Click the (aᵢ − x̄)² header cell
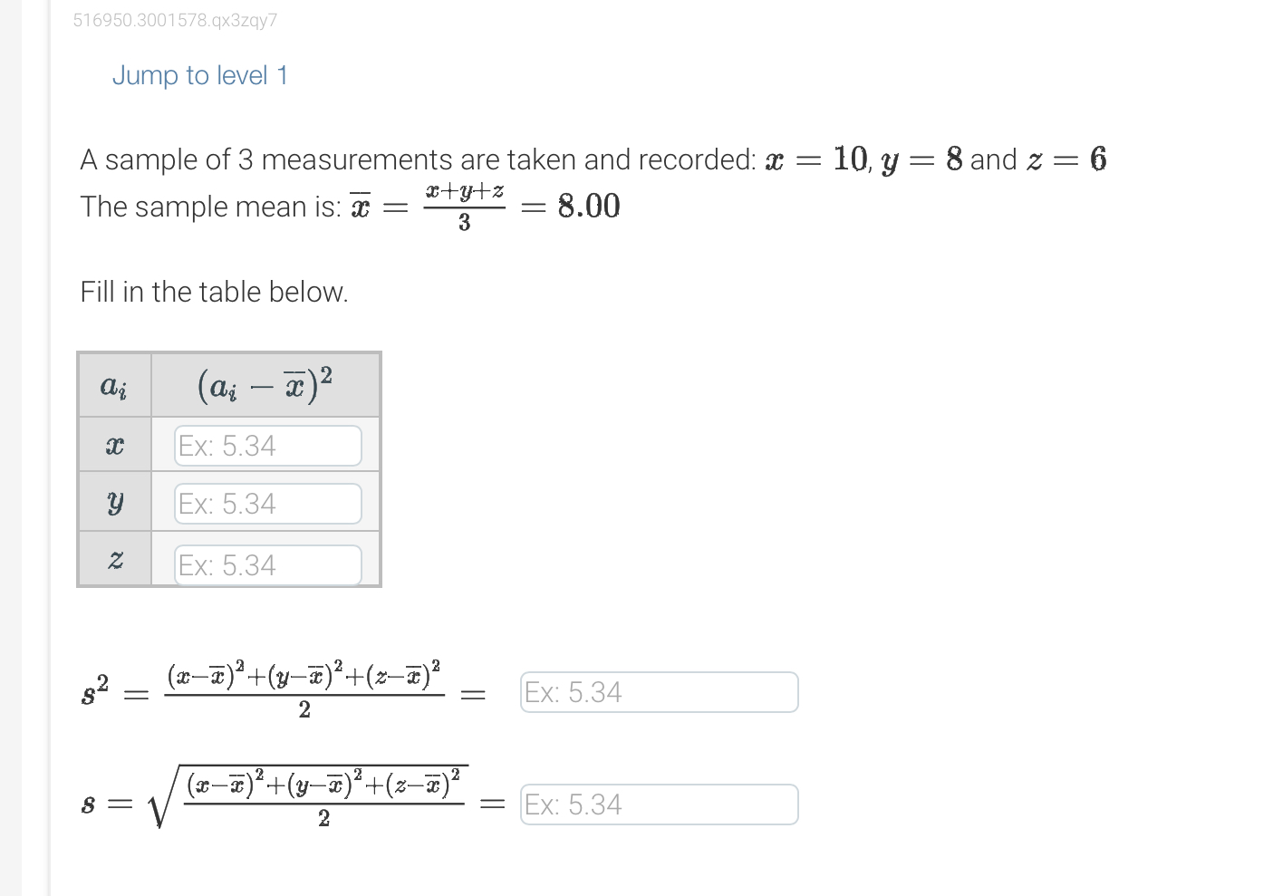Image resolution: width=1273 pixels, height=896 pixels. (264, 384)
